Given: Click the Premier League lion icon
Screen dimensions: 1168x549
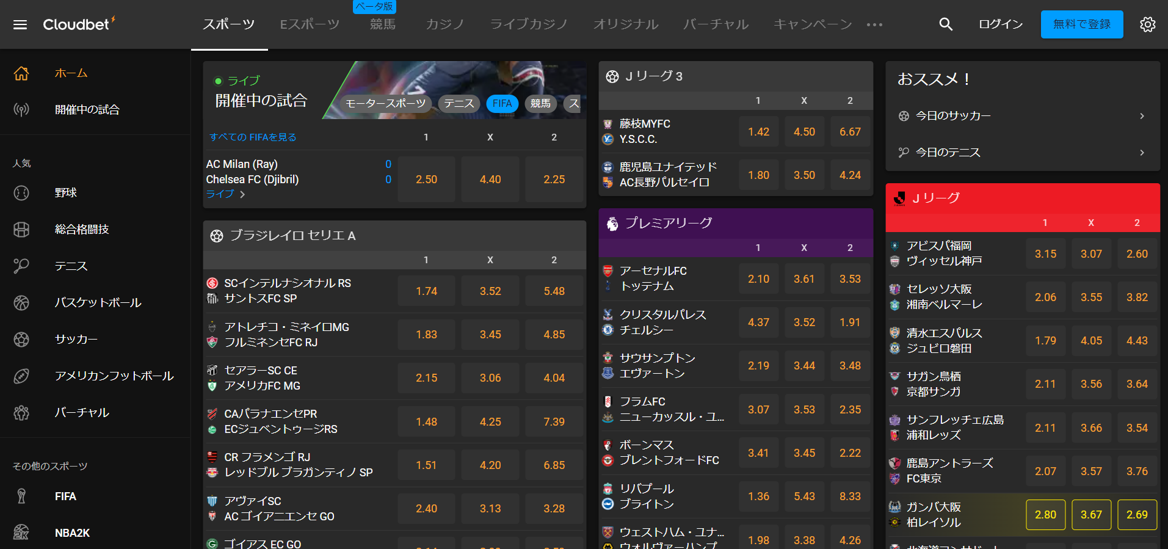Looking at the screenshot, I should point(612,224).
